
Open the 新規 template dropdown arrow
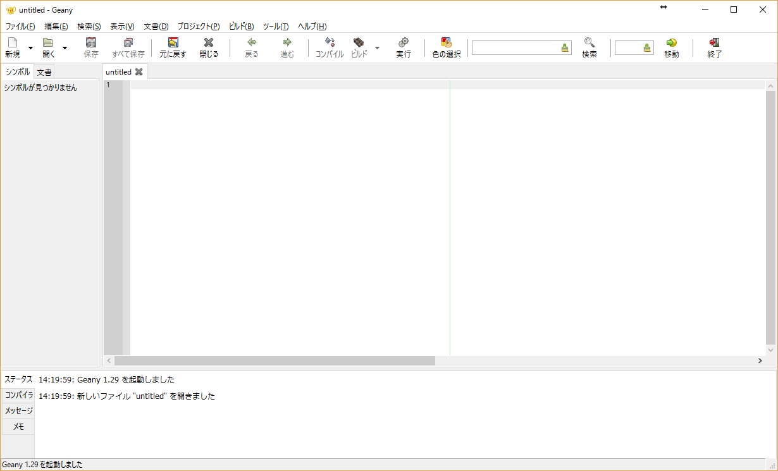click(30, 48)
